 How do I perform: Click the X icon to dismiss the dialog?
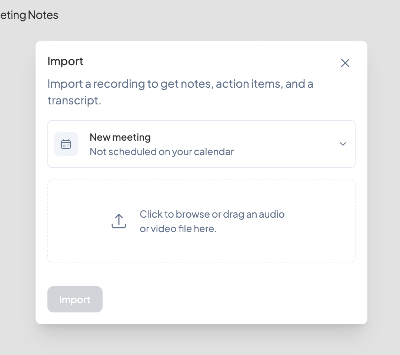(345, 63)
